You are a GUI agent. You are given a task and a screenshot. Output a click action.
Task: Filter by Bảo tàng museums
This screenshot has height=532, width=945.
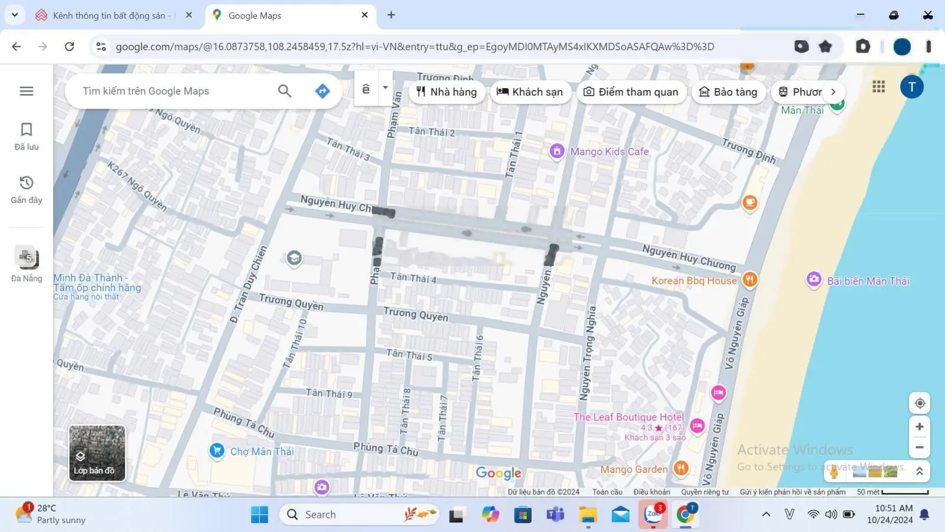[728, 92]
